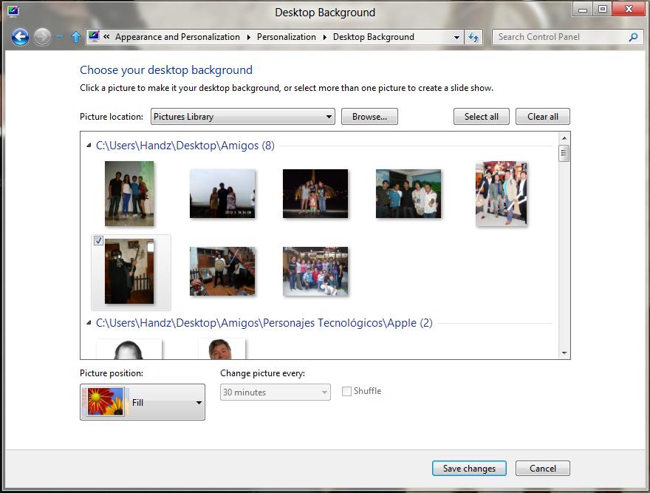This screenshot has height=493, width=650.
Task: Toggle the Shuffle checkbox
Action: [346, 391]
